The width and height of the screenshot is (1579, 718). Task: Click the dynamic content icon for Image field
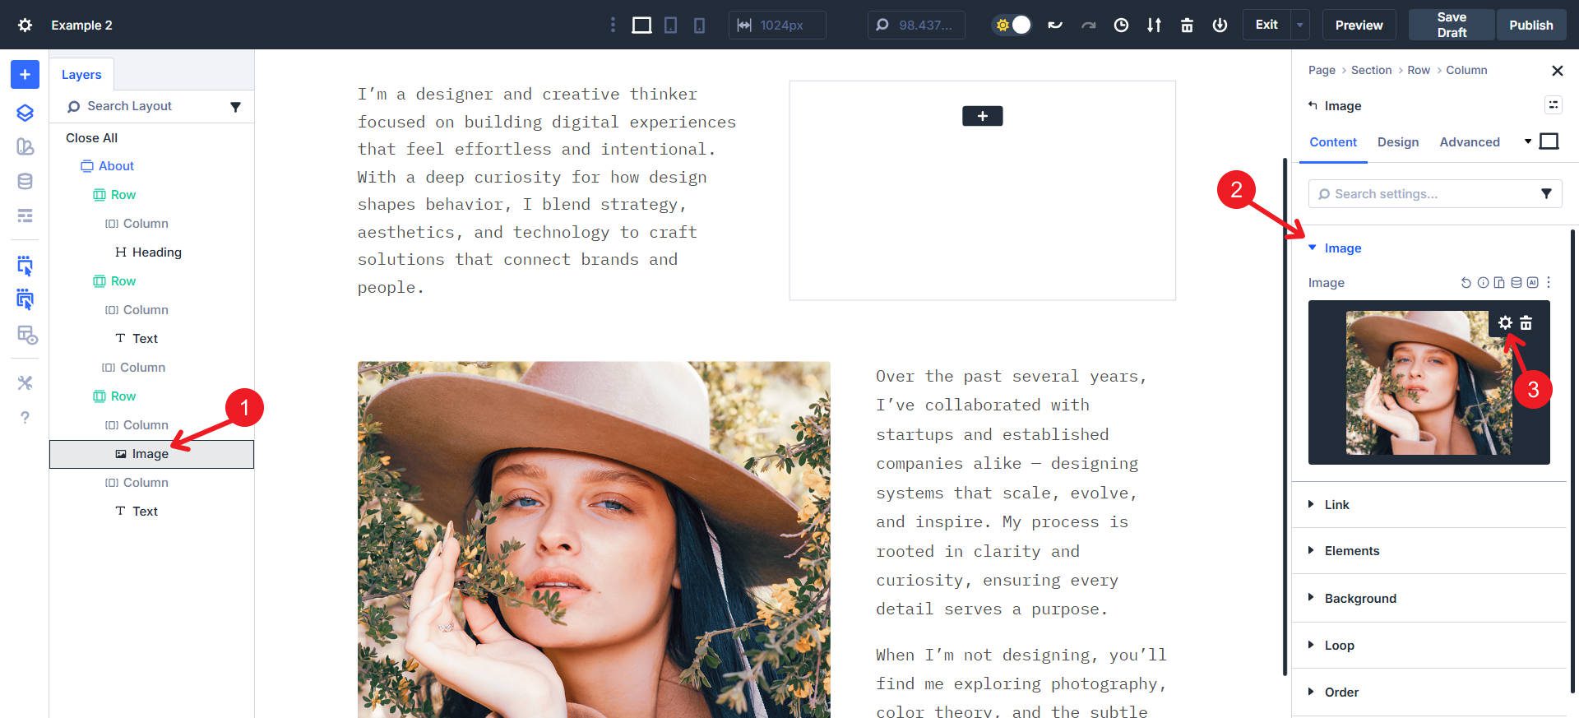[1516, 282]
